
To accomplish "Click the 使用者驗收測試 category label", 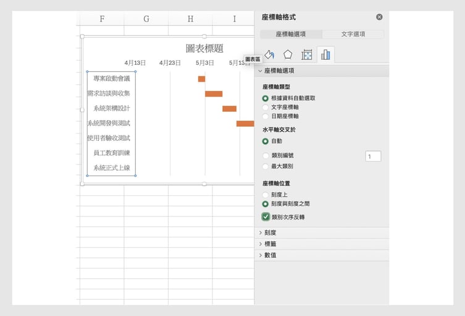I will tap(109, 138).
